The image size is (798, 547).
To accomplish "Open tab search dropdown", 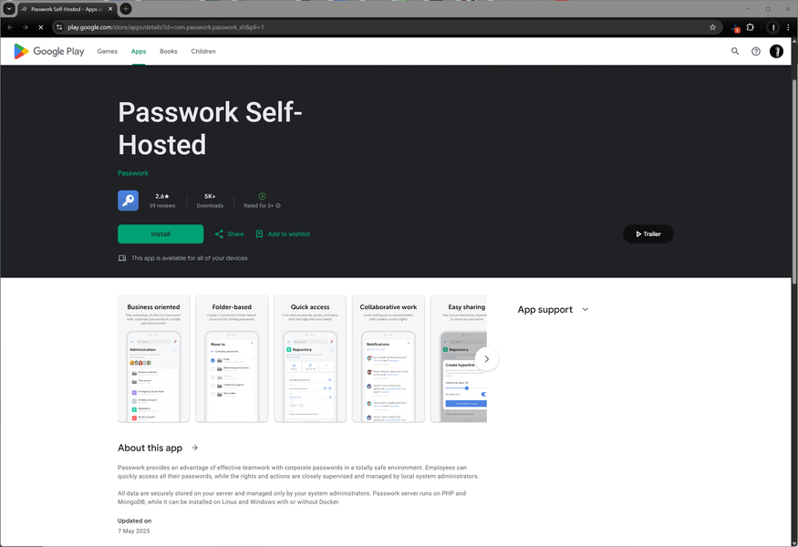I will [8, 8].
